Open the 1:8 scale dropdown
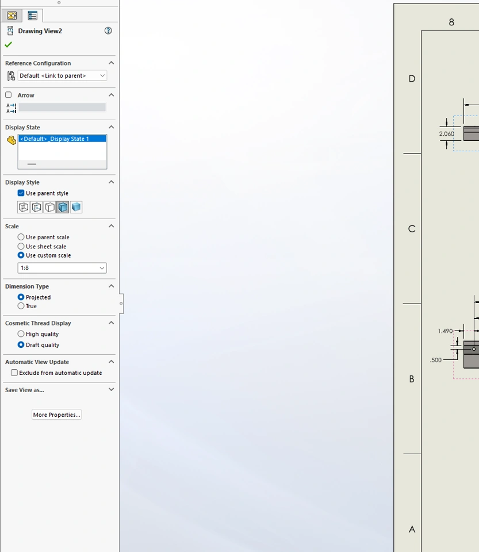 click(x=62, y=268)
